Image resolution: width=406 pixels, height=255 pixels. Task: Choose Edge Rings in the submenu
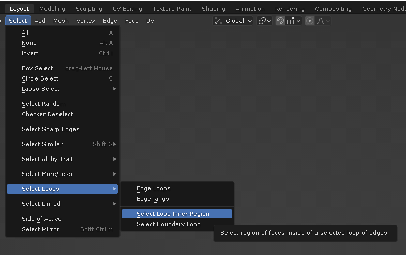[x=177, y=199]
